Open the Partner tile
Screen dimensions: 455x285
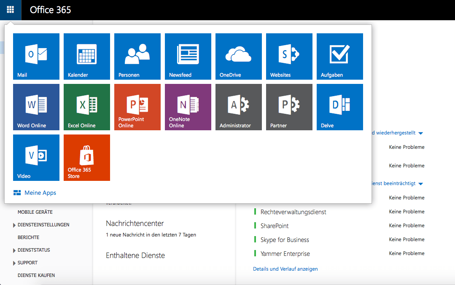289,107
